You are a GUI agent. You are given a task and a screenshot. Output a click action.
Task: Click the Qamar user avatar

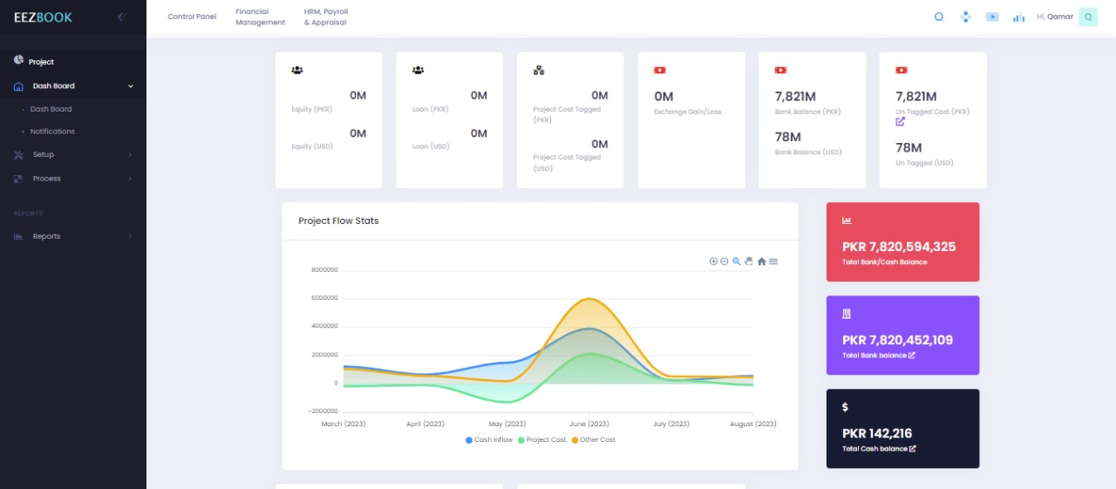[x=1087, y=17]
